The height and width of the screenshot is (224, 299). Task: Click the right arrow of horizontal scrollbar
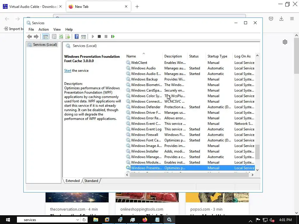253,175
